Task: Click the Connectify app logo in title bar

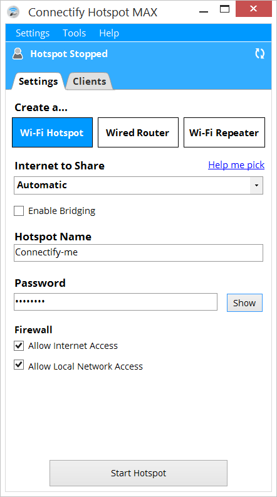Action: pos(13,12)
